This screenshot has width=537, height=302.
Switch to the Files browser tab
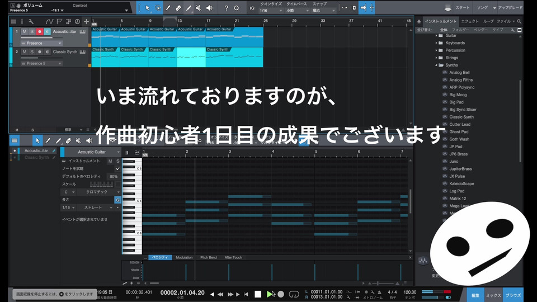click(503, 21)
